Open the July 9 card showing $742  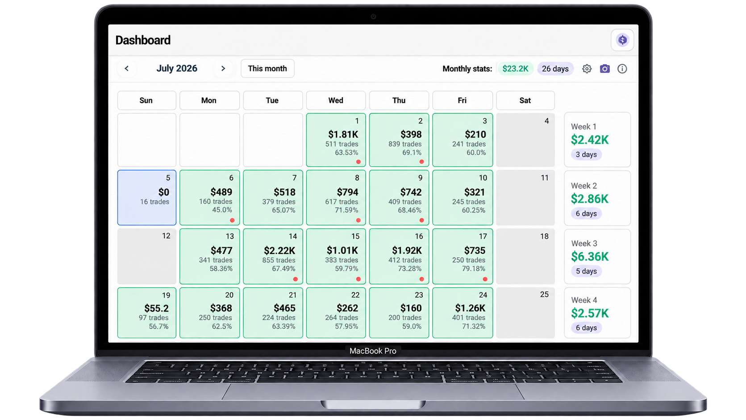point(399,197)
